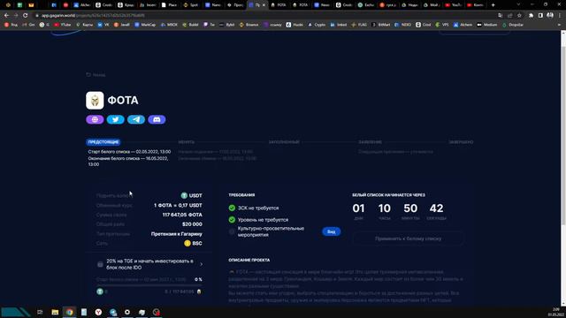Screen dimensions: 566x318
Task: Click the Культурно-просветительные мероприятия status circle
Action: tap(232, 231)
